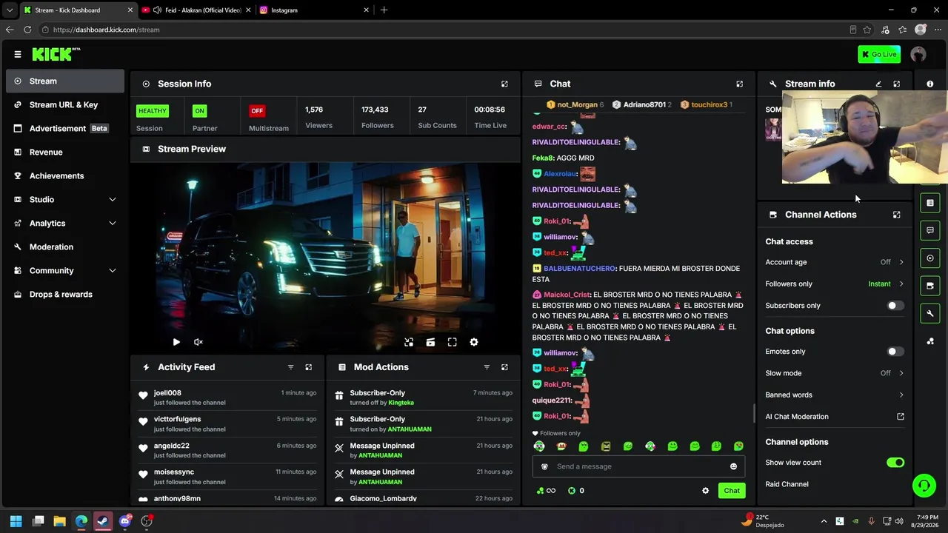948x533 pixels.
Task: Open the Revenue page
Action: coord(65,152)
